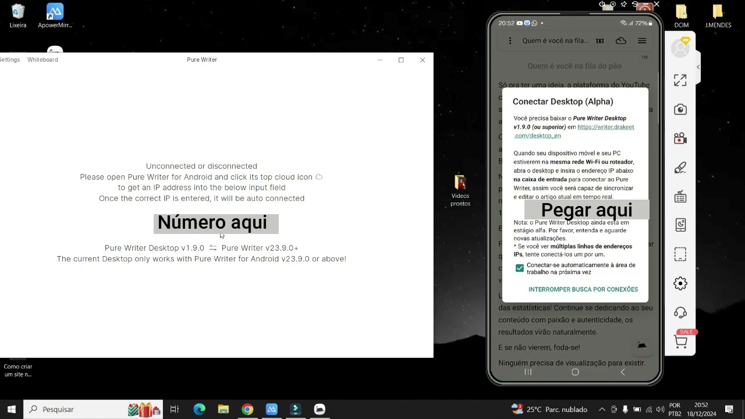
Task: Open the three-dot menu in phone app
Action: (x=510, y=41)
